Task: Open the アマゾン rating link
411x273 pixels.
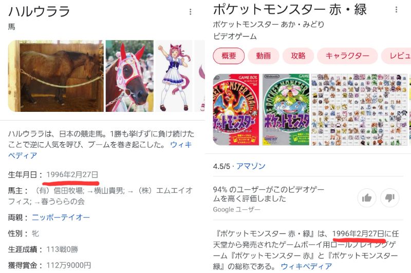Action: tap(251, 166)
